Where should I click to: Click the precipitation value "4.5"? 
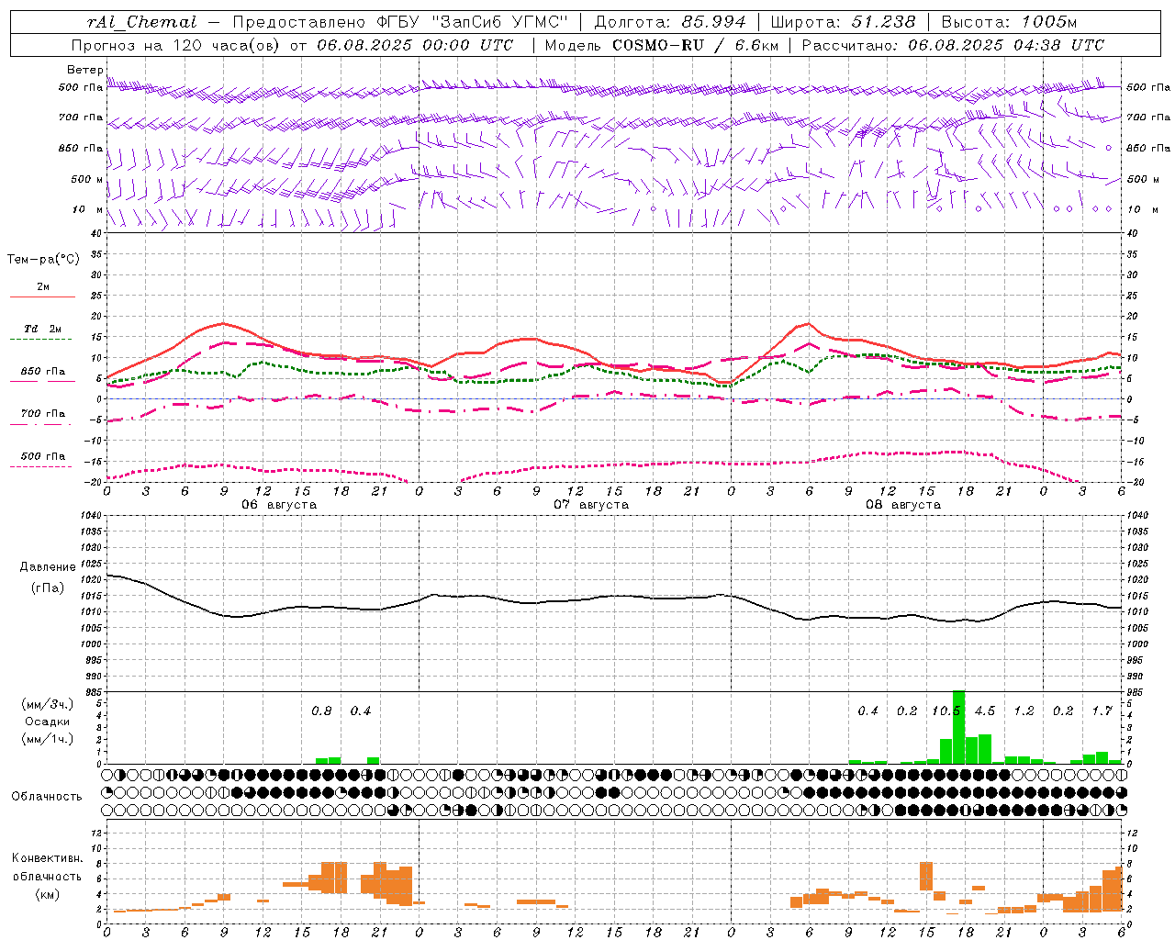pyautogui.click(x=985, y=711)
